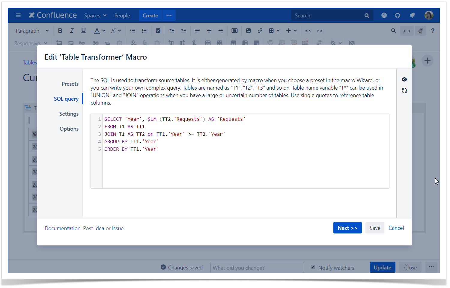This screenshot has width=450, height=288.
Task: Open the Settings tab in macro dialog
Action: [69, 114]
